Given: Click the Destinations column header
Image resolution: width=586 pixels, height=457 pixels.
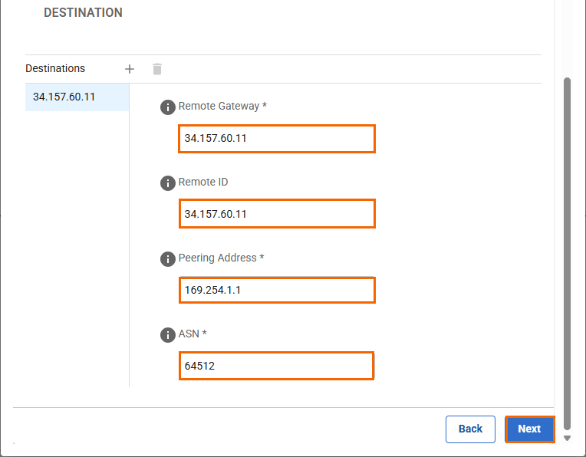Looking at the screenshot, I should coord(55,69).
